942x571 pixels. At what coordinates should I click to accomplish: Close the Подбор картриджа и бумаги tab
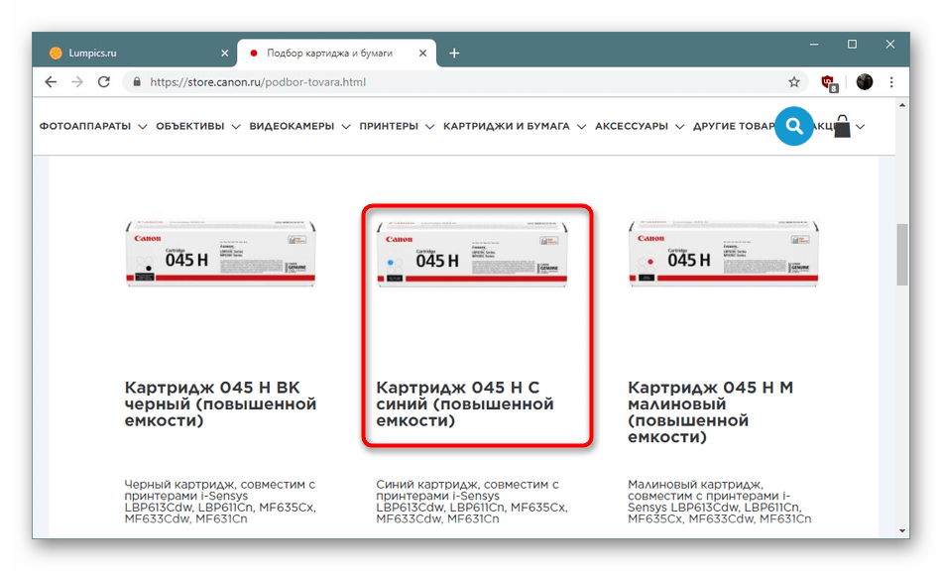[423, 54]
